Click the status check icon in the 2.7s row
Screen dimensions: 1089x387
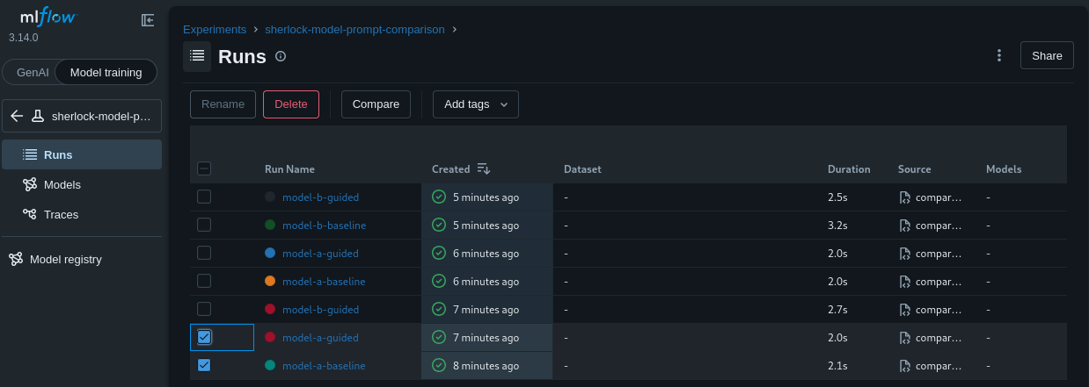point(439,309)
